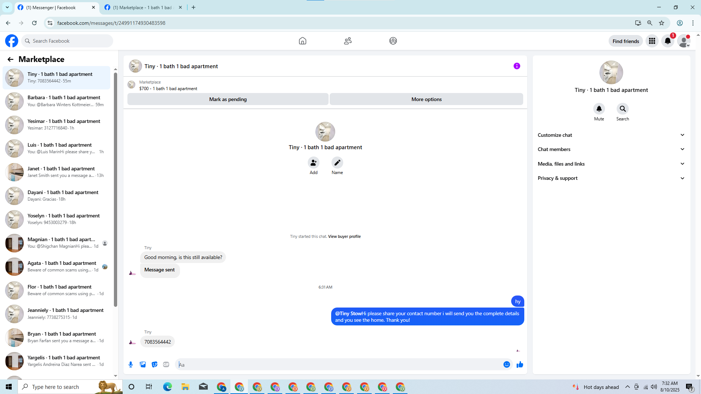Click the purple conversation information icon

tap(517, 66)
